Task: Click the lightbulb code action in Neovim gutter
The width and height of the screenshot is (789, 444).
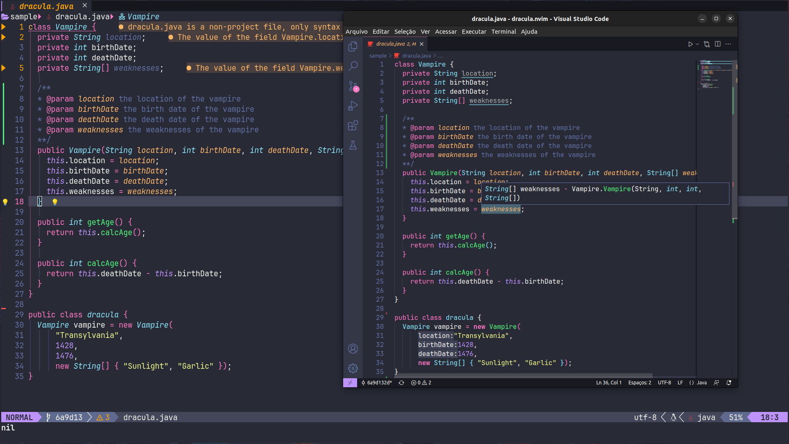Action: [x=5, y=202]
